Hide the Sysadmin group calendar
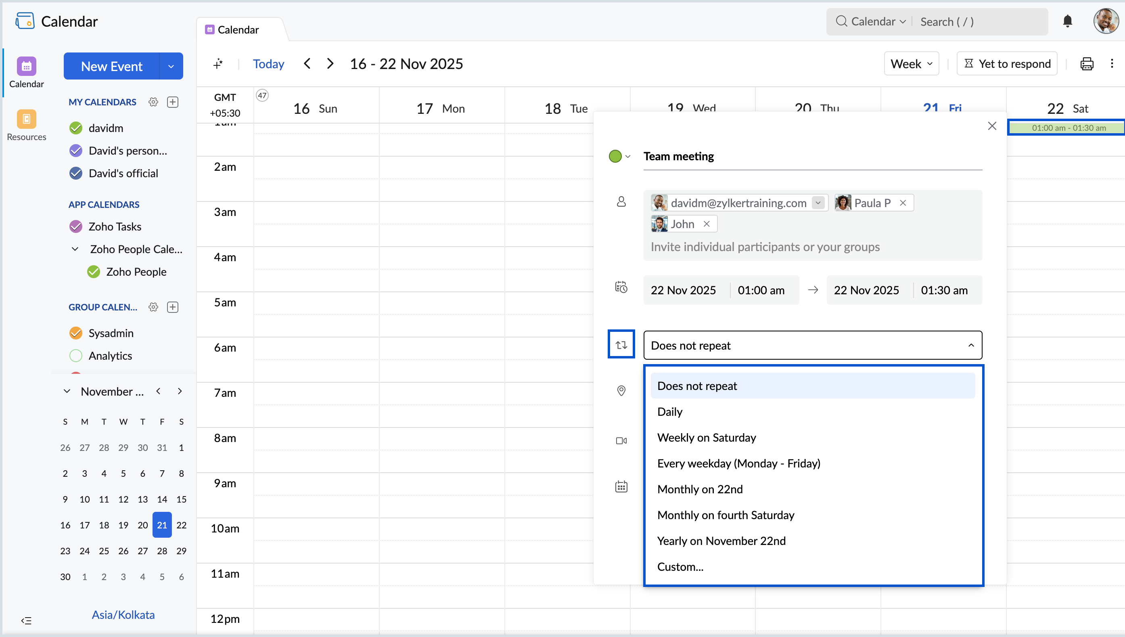The height and width of the screenshot is (637, 1125). click(75, 333)
